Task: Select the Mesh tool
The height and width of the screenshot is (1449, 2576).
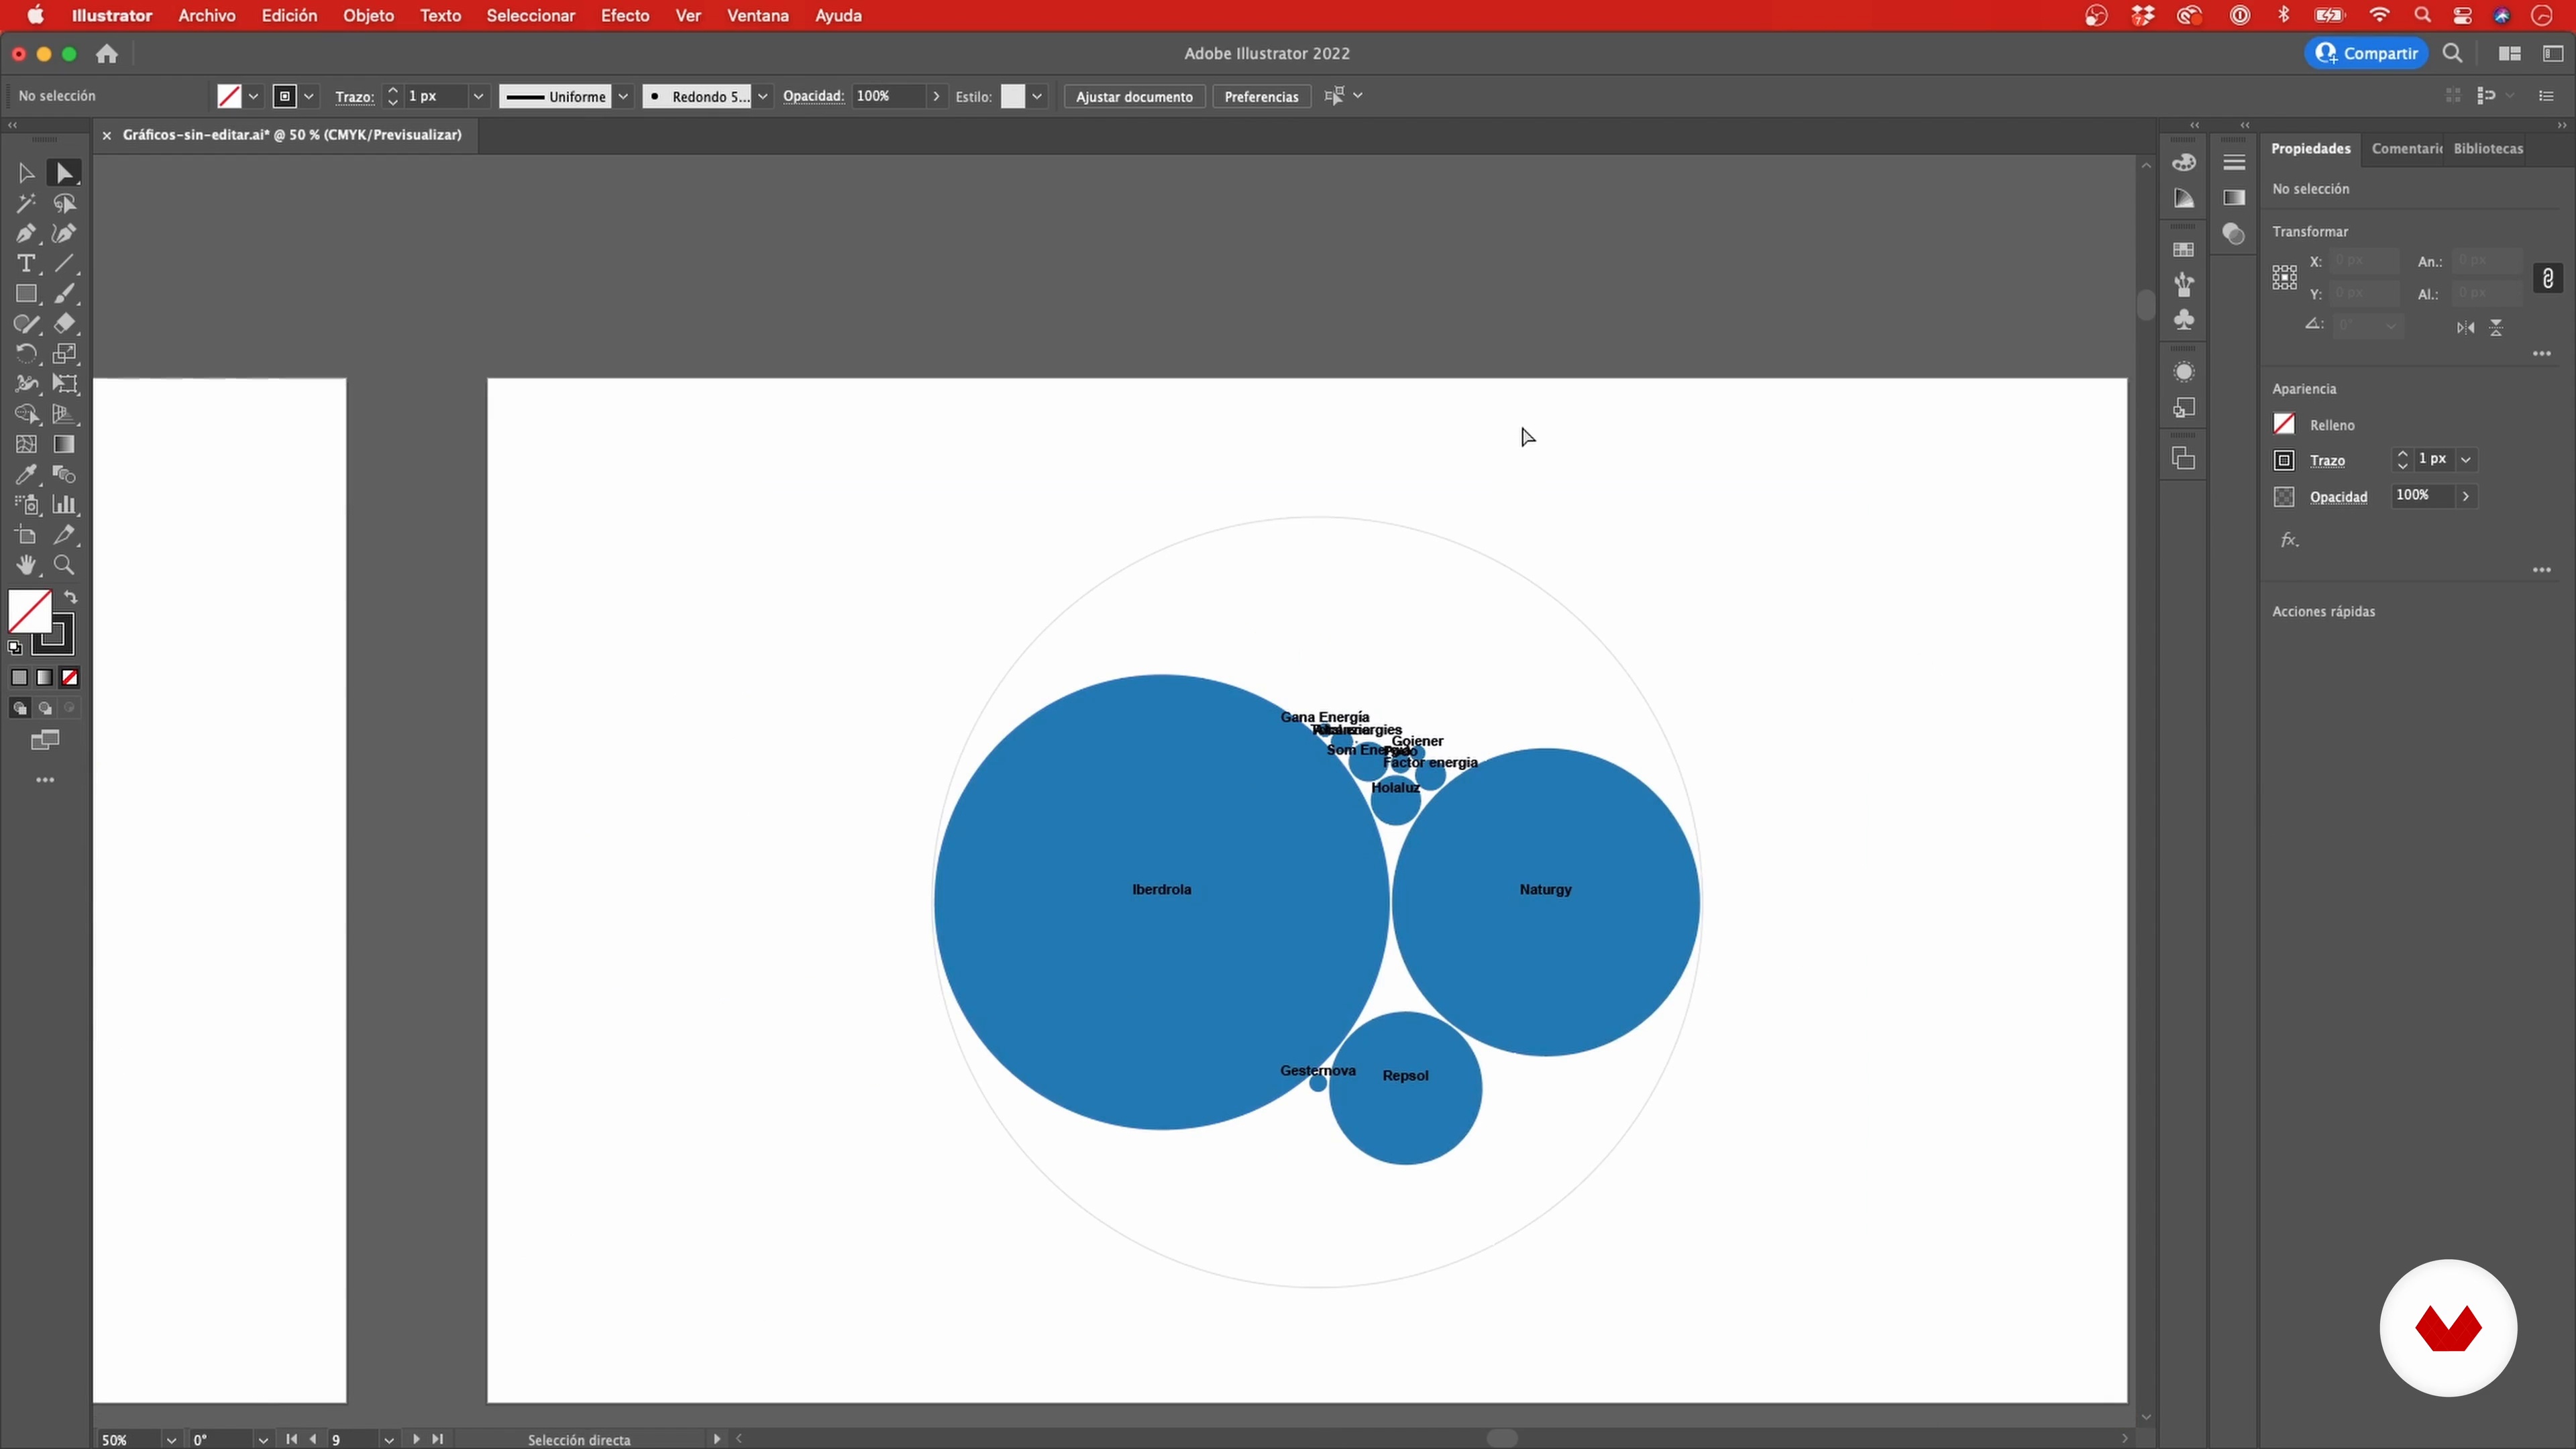Action: click(x=26, y=445)
